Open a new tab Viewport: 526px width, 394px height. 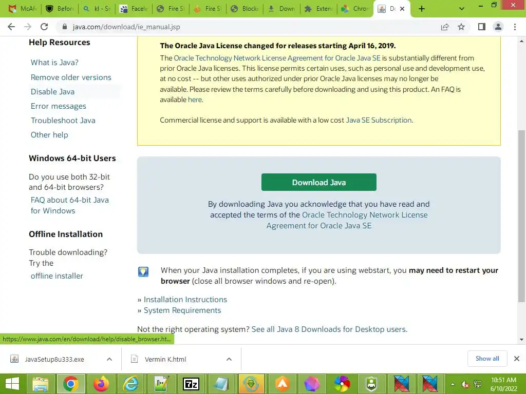[x=422, y=9]
